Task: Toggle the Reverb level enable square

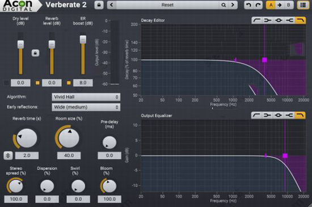Action: [37, 83]
